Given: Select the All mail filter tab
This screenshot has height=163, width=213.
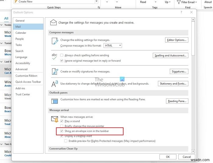Looking at the screenshot, I should [x=6, y=18].
